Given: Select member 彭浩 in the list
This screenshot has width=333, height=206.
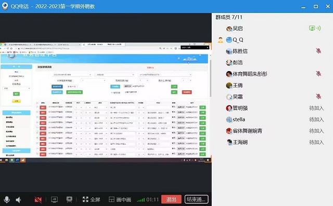Looking at the screenshot, I should (272, 62).
